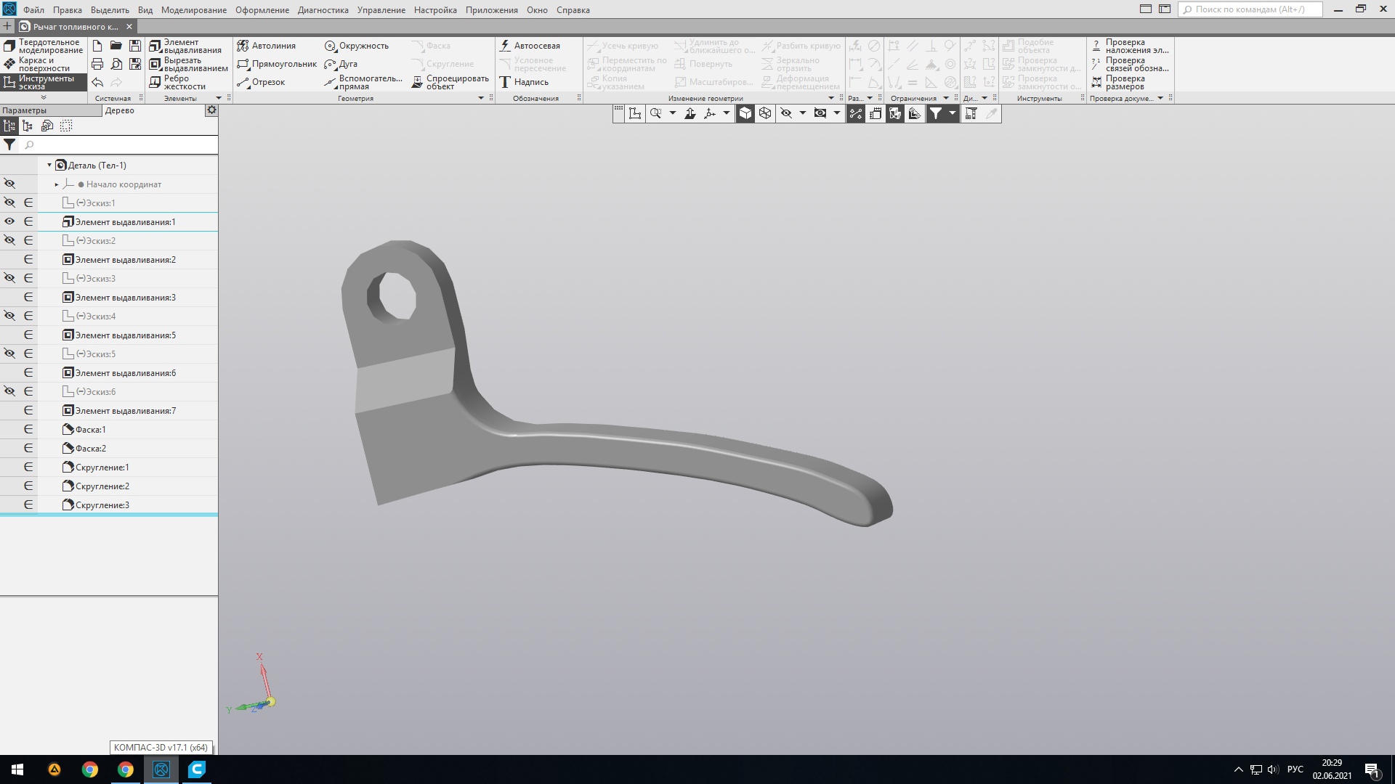Open the tree panel settings gear
Image resolution: width=1395 pixels, height=784 pixels.
211,110
